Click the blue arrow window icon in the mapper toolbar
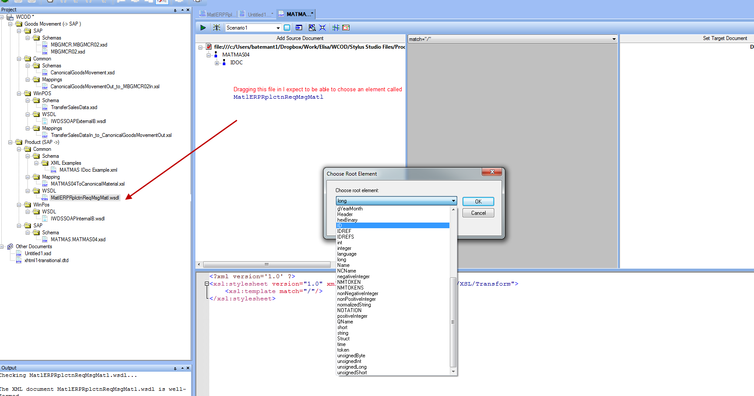This screenshot has width=754, height=396. (x=299, y=27)
